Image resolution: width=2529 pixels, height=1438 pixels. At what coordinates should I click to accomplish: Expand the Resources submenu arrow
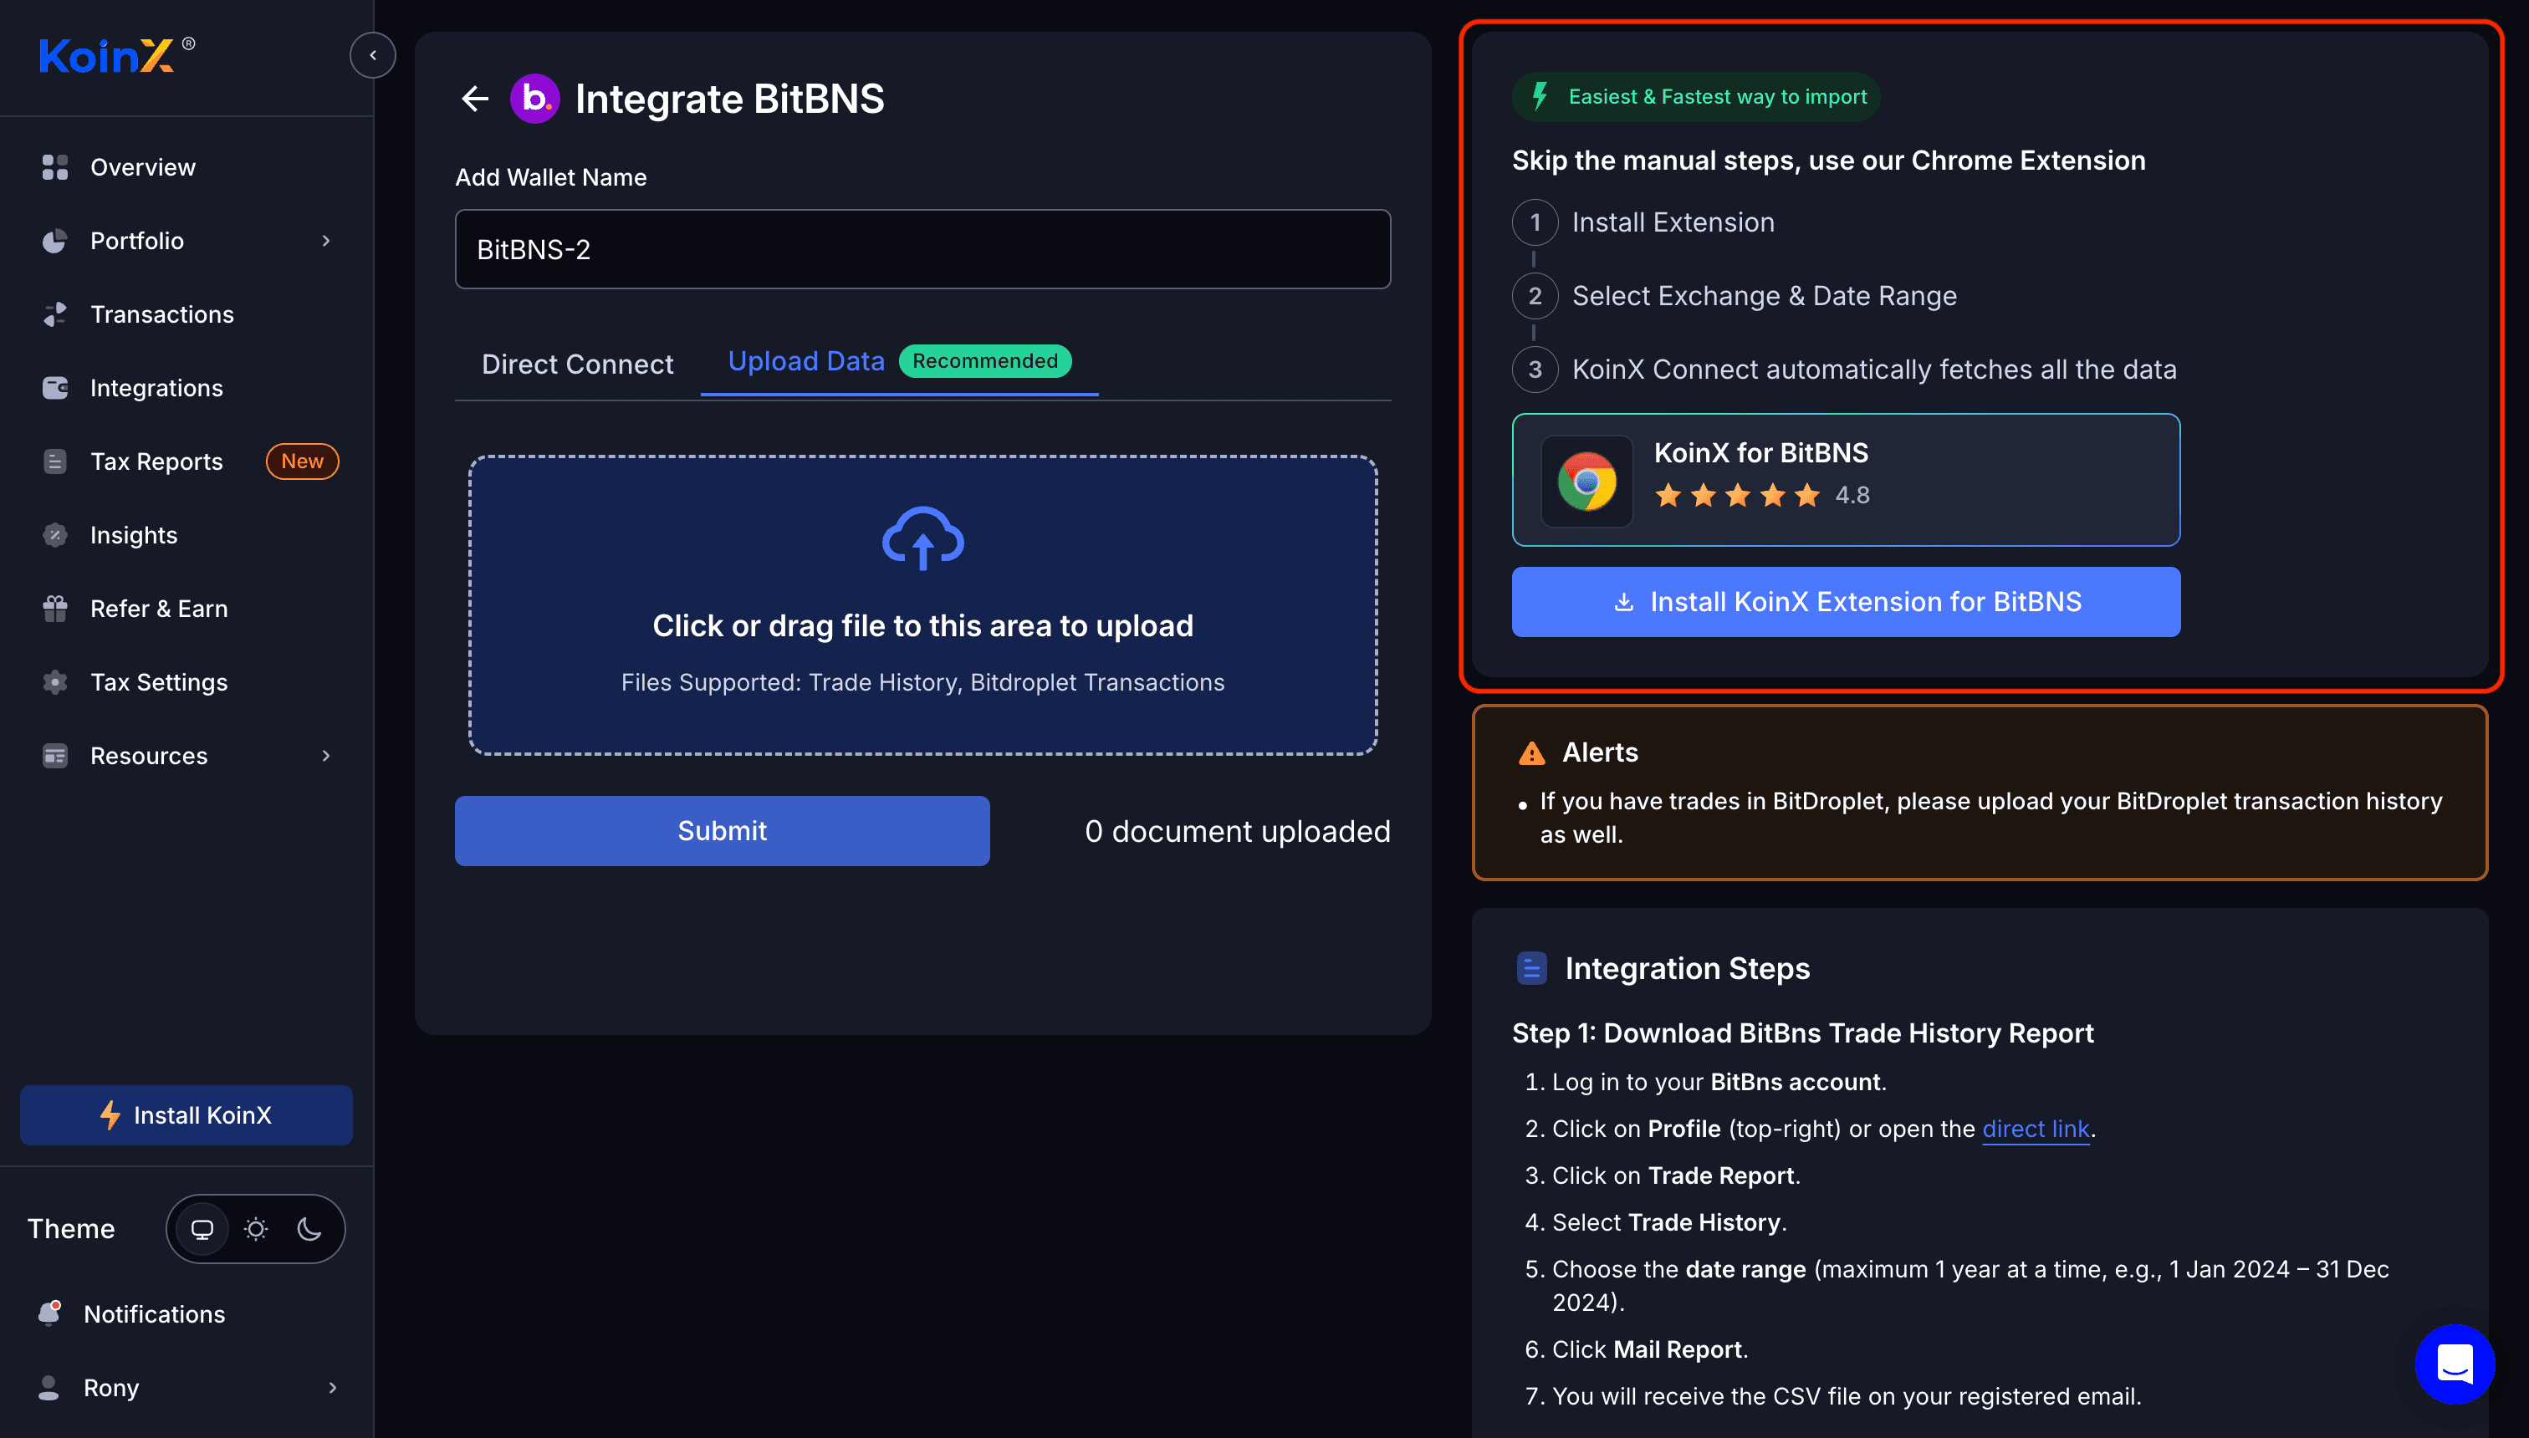pyautogui.click(x=326, y=756)
